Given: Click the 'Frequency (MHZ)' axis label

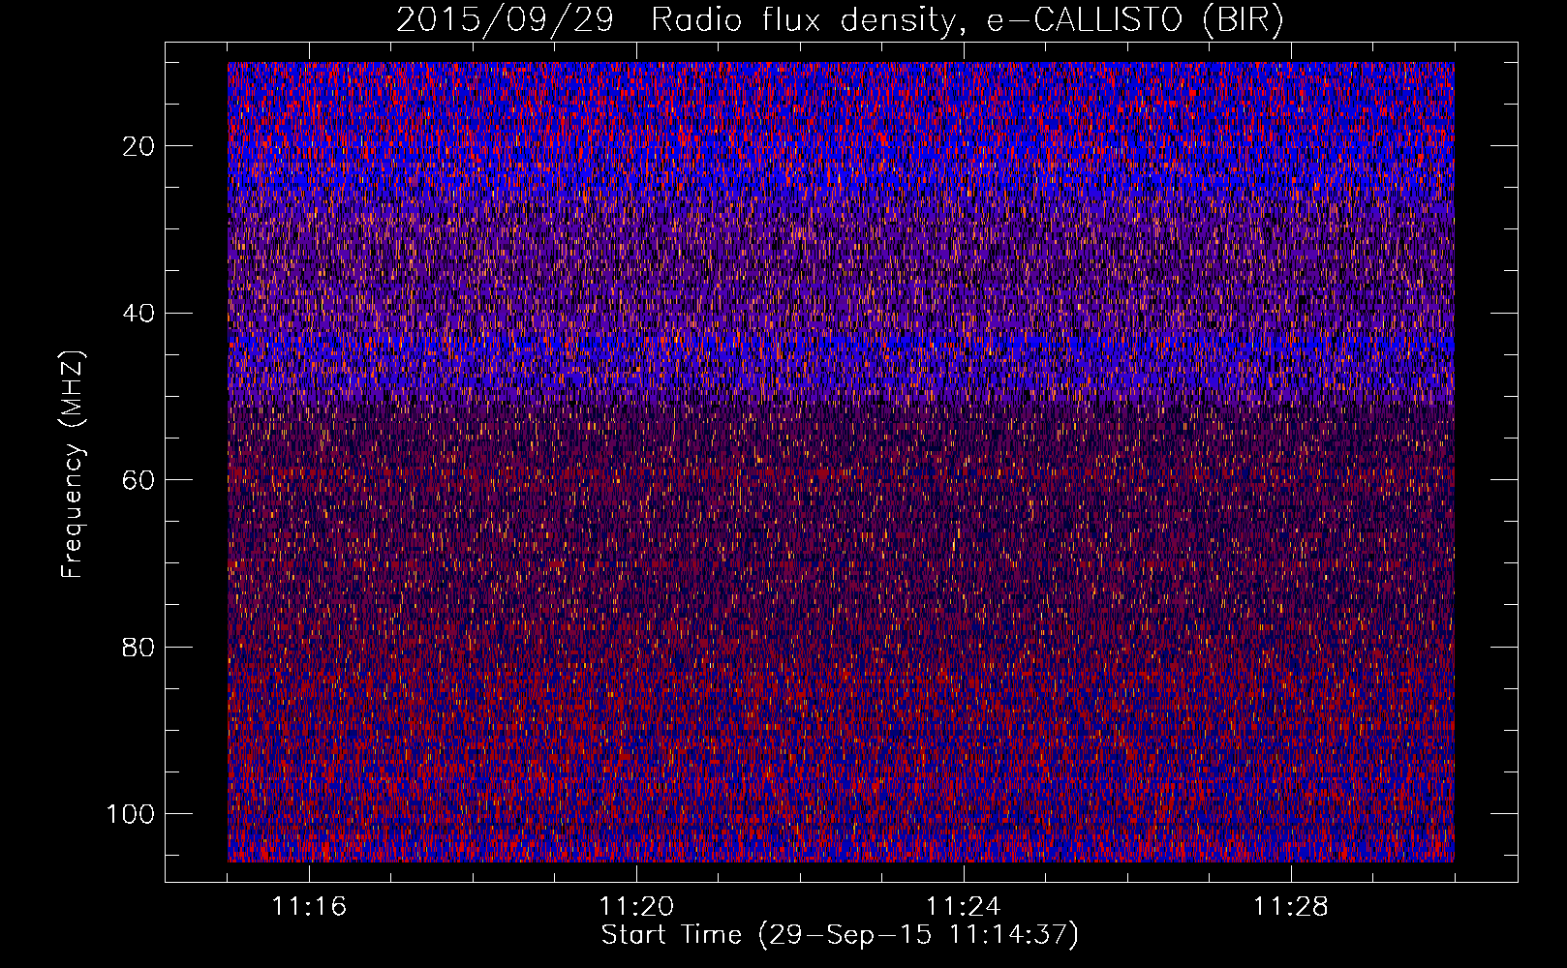Looking at the screenshot, I should coord(74,465).
